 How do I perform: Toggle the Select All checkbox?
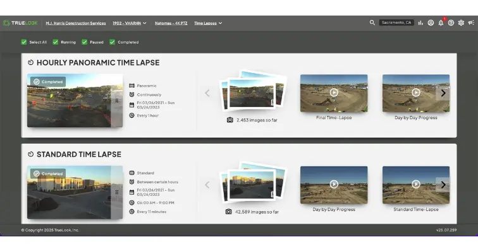click(x=24, y=42)
